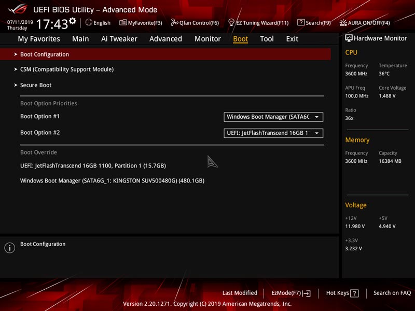Click Last Modified
Screen dimensions: 415x311
coord(240,293)
